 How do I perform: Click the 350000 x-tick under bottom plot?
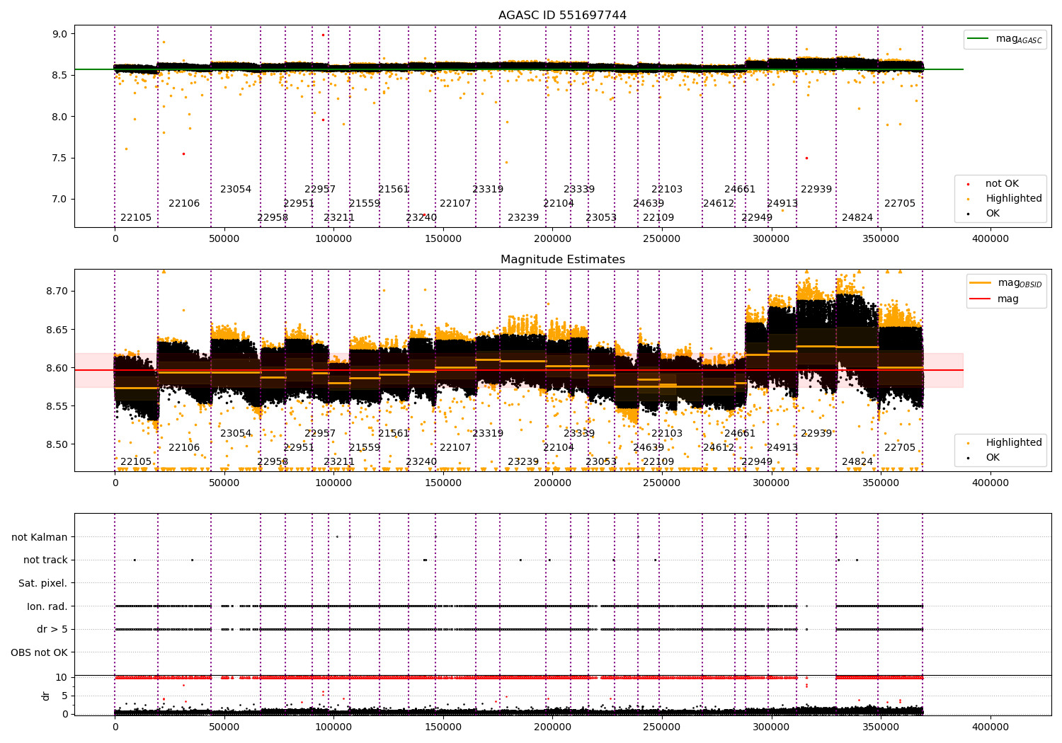(880, 727)
